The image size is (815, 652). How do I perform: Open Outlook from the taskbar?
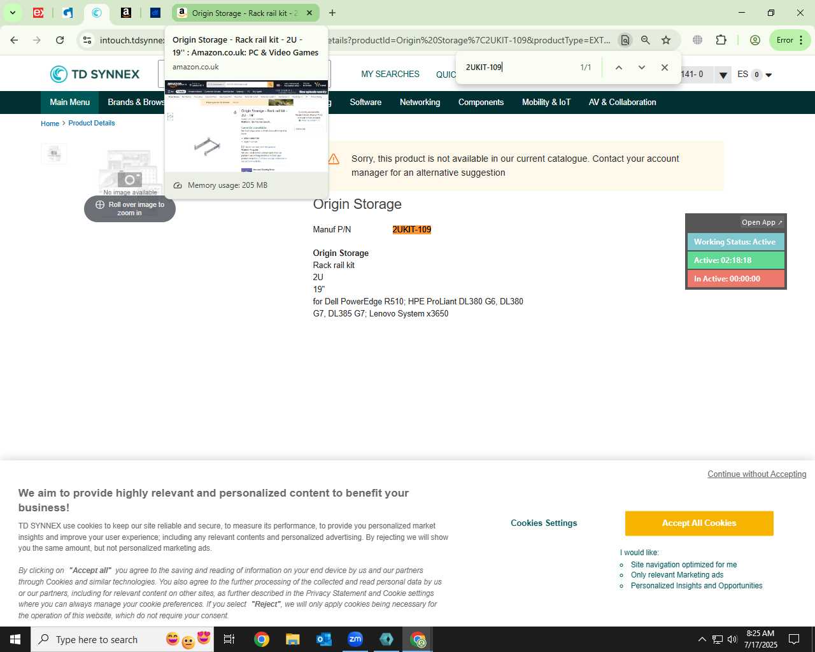click(323, 639)
